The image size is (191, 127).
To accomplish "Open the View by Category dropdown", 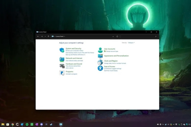I will pos(131,43).
